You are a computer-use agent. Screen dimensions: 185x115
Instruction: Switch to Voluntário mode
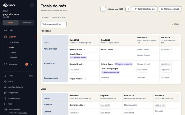[26, 23]
